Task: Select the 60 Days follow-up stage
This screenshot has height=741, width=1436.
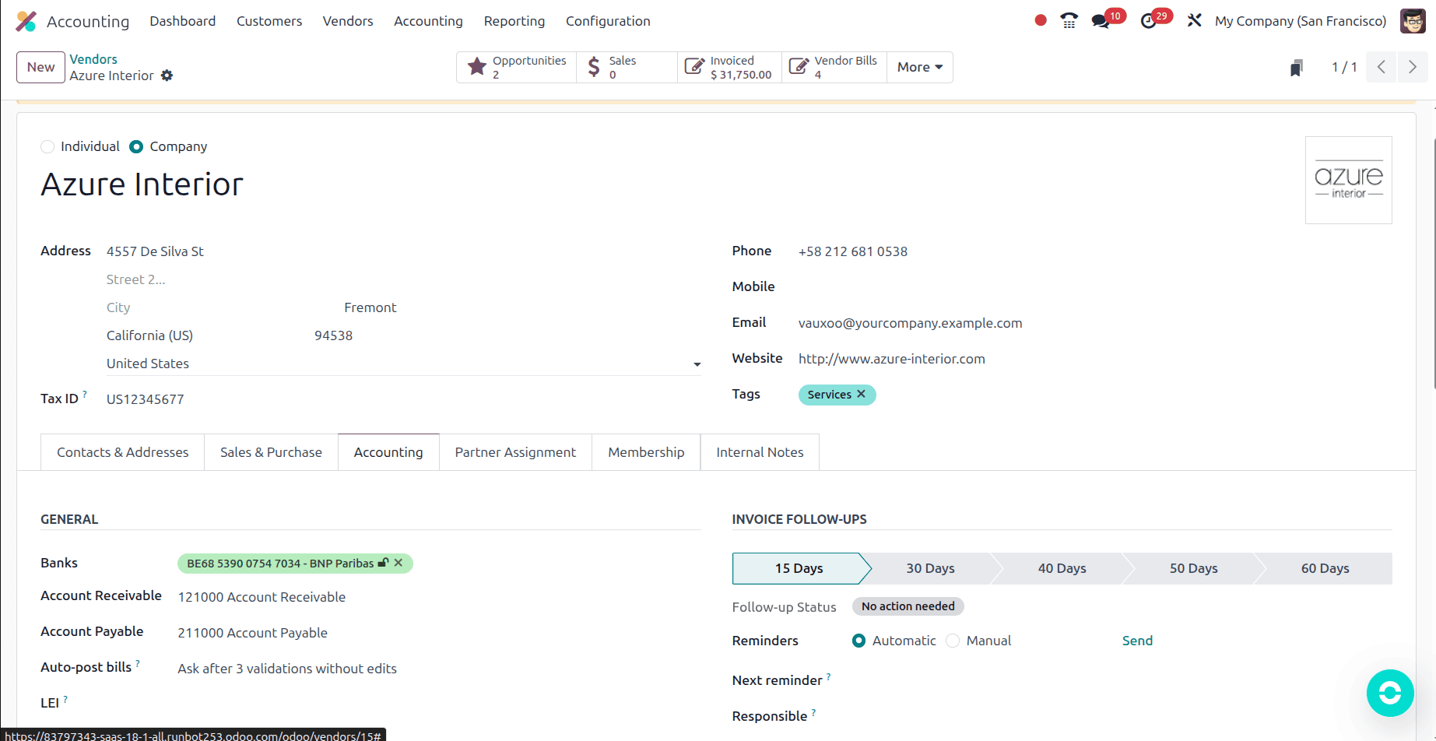Action: (x=1325, y=568)
